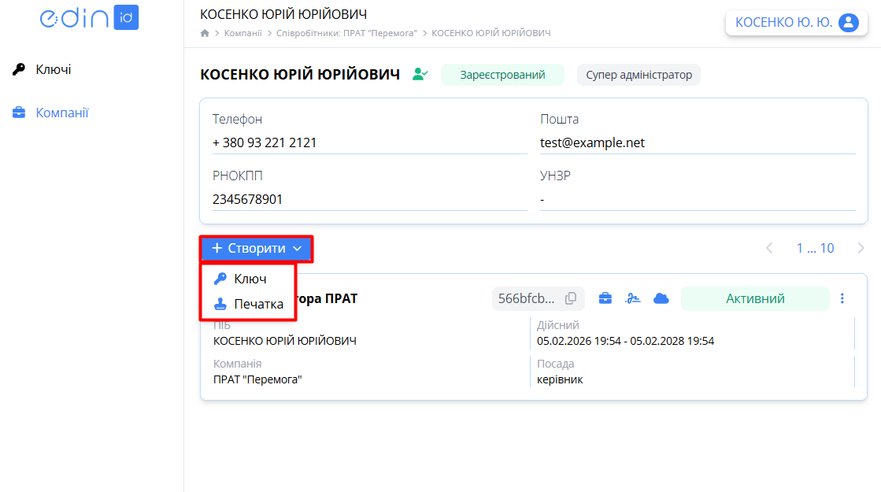Click the home breadcrumb icon
Screen dimensions: 881x492
pyautogui.click(x=205, y=32)
